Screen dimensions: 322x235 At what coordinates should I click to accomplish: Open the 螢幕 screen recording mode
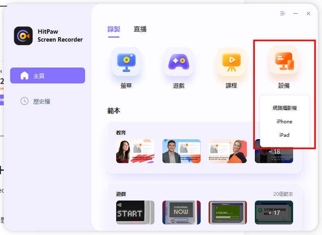(x=126, y=62)
